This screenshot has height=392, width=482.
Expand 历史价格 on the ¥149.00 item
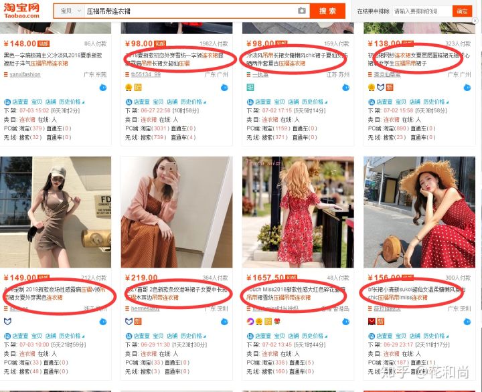coord(72,336)
